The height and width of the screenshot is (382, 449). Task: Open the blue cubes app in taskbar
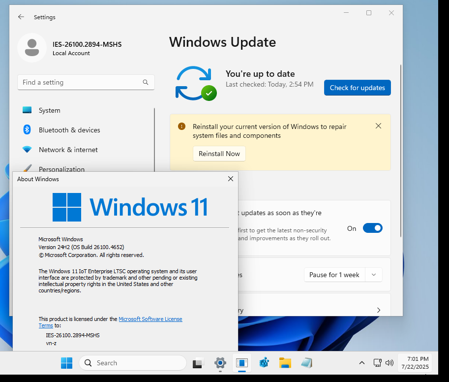[x=264, y=363]
